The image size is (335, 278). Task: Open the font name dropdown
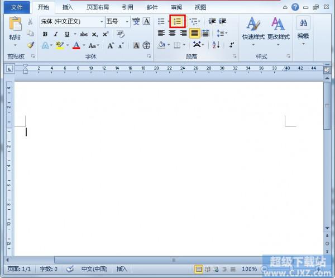click(x=102, y=22)
